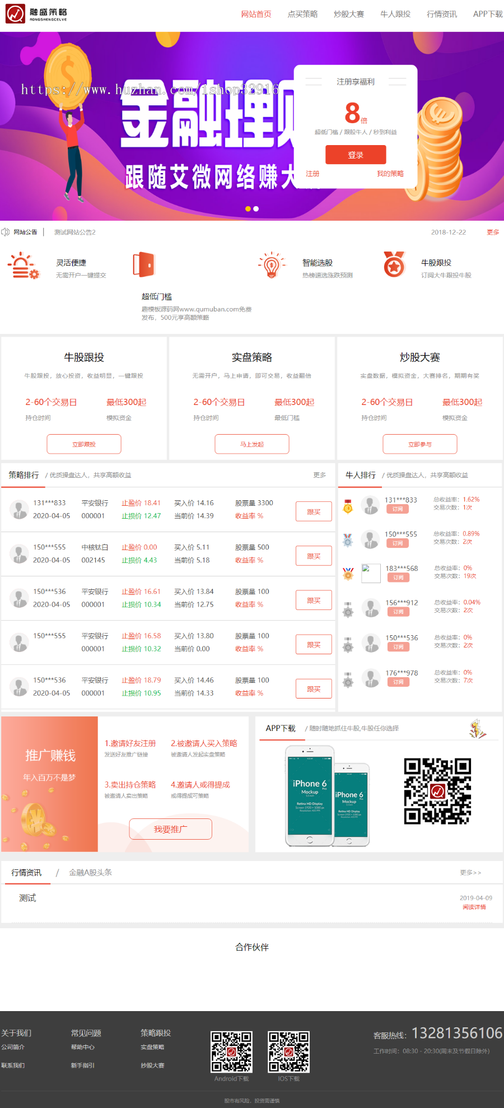Open the APP下载 nav tab

tap(488, 14)
